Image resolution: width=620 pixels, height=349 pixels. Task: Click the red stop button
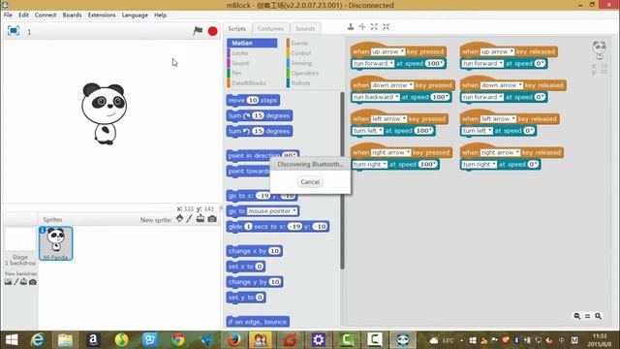(213, 31)
